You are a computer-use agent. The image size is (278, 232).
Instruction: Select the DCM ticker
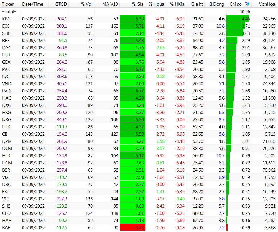(x=7, y=149)
